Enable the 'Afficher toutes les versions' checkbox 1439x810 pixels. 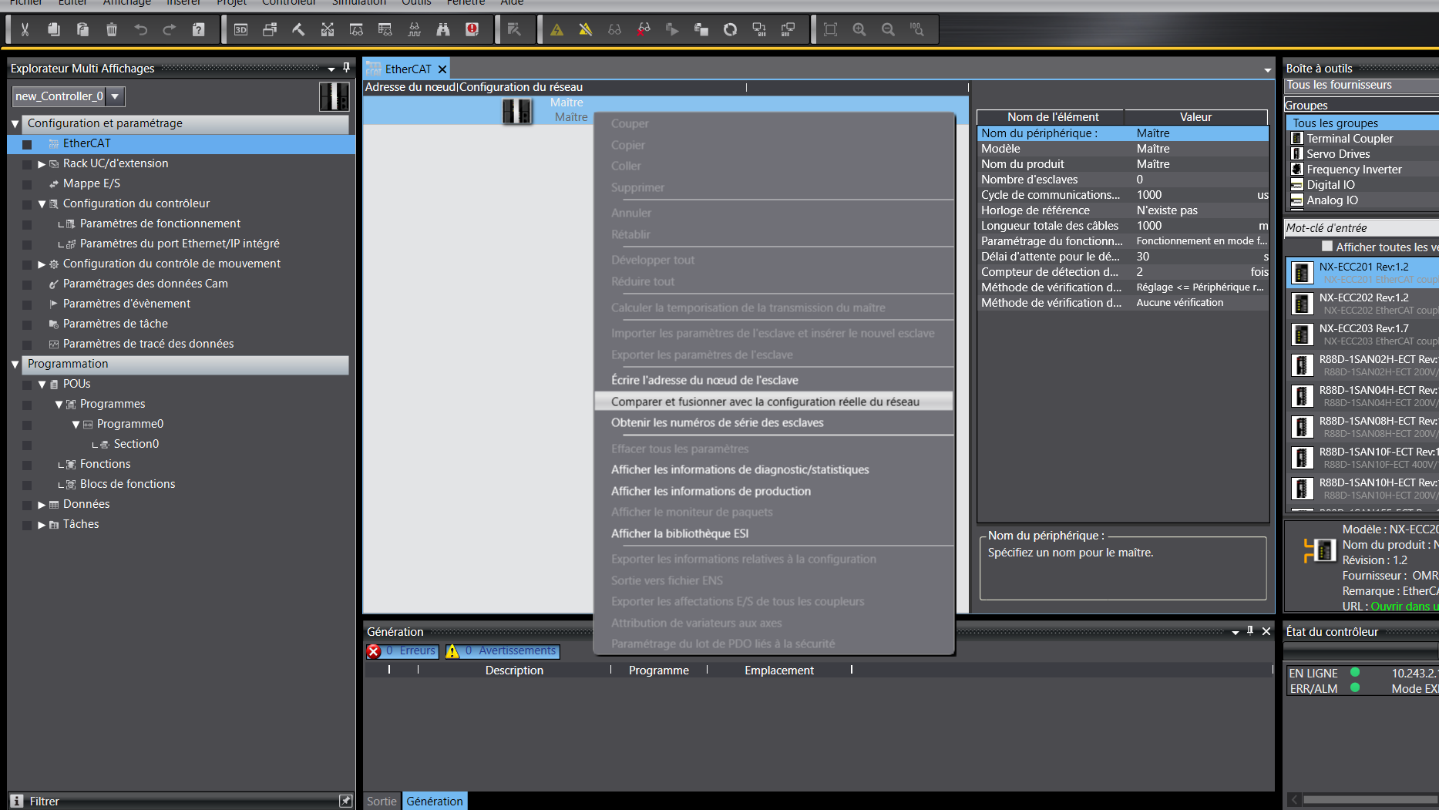tap(1326, 247)
